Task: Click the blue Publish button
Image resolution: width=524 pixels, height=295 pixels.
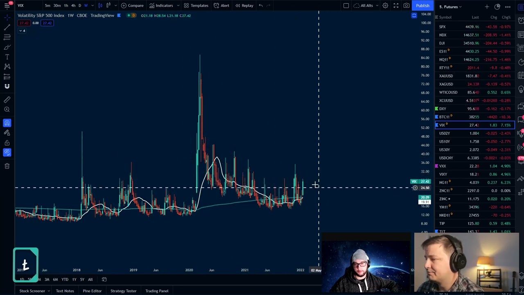Action: click(x=422, y=5)
